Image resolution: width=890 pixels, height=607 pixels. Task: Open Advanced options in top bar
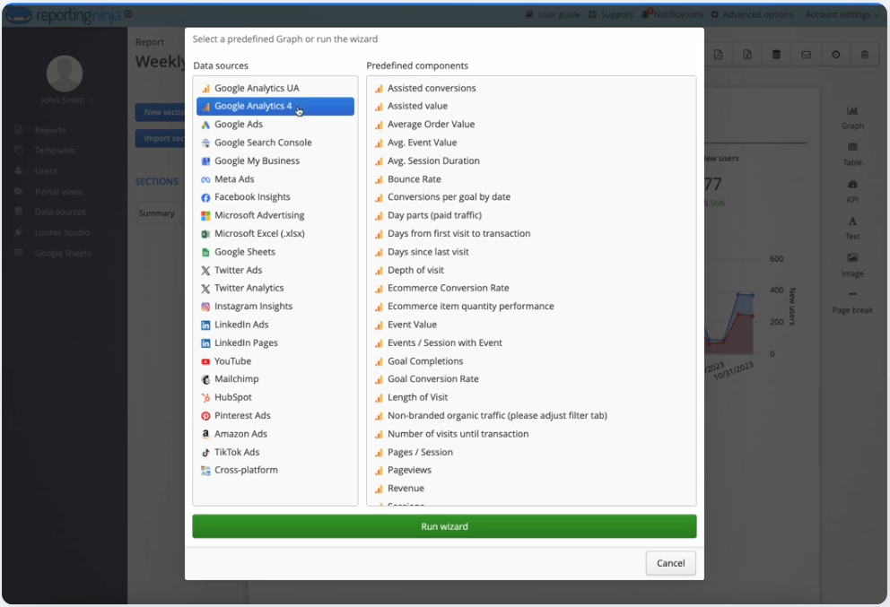pos(752,14)
